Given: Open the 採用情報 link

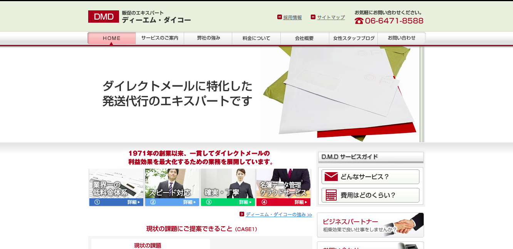Looking at the screenshot, I should 293,17.
